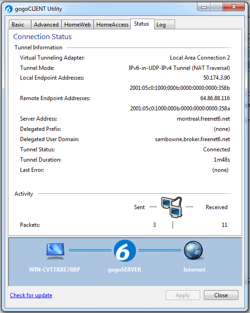
Task: Click IPv6-in-UDP-IPv4 Tunnel mode value
Action: 179,68
